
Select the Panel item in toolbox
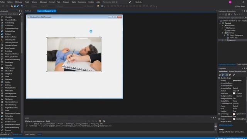point(7,110)
